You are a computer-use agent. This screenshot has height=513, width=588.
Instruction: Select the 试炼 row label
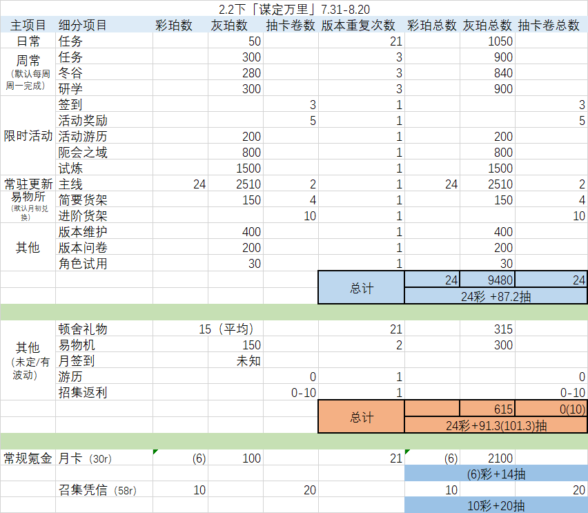pos(104,167)
